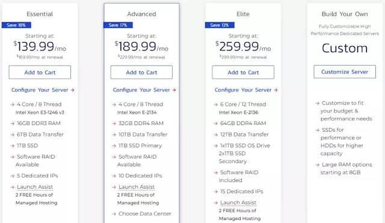Screen dimensions: 385x223
Task: Click arrow bullet beside Choose Data Center
Action: 114,214
